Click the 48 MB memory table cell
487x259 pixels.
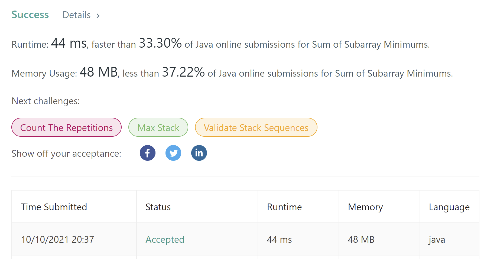pos(361,240)
